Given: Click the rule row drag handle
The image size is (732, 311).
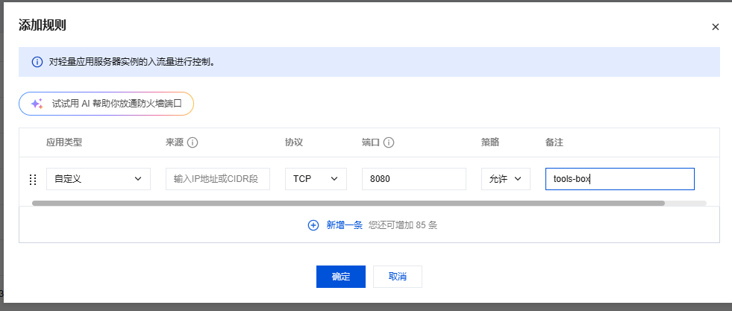Looking at the screenshot, I should pos(32,179).
